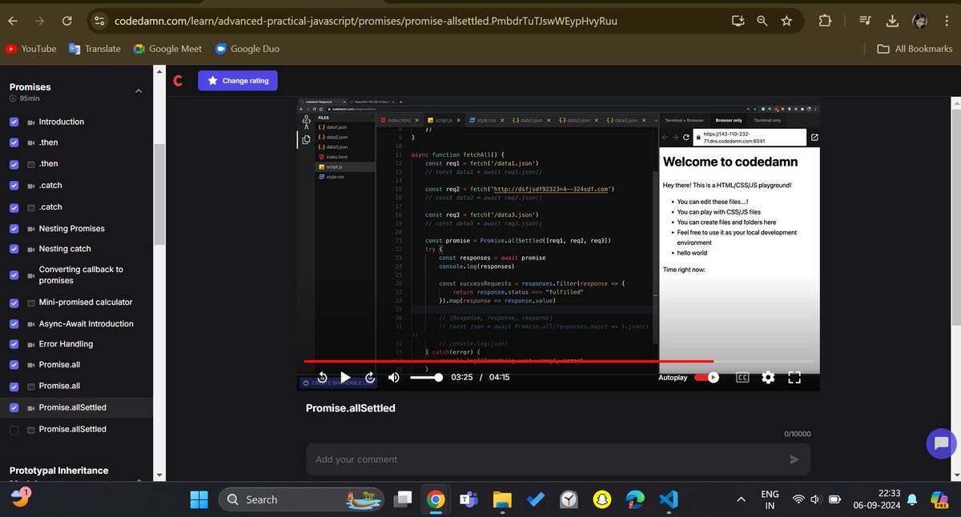The height and width of the screenshot is (517, 961).
Task: Open File Explorer from the taskbar
Action: 502,499
